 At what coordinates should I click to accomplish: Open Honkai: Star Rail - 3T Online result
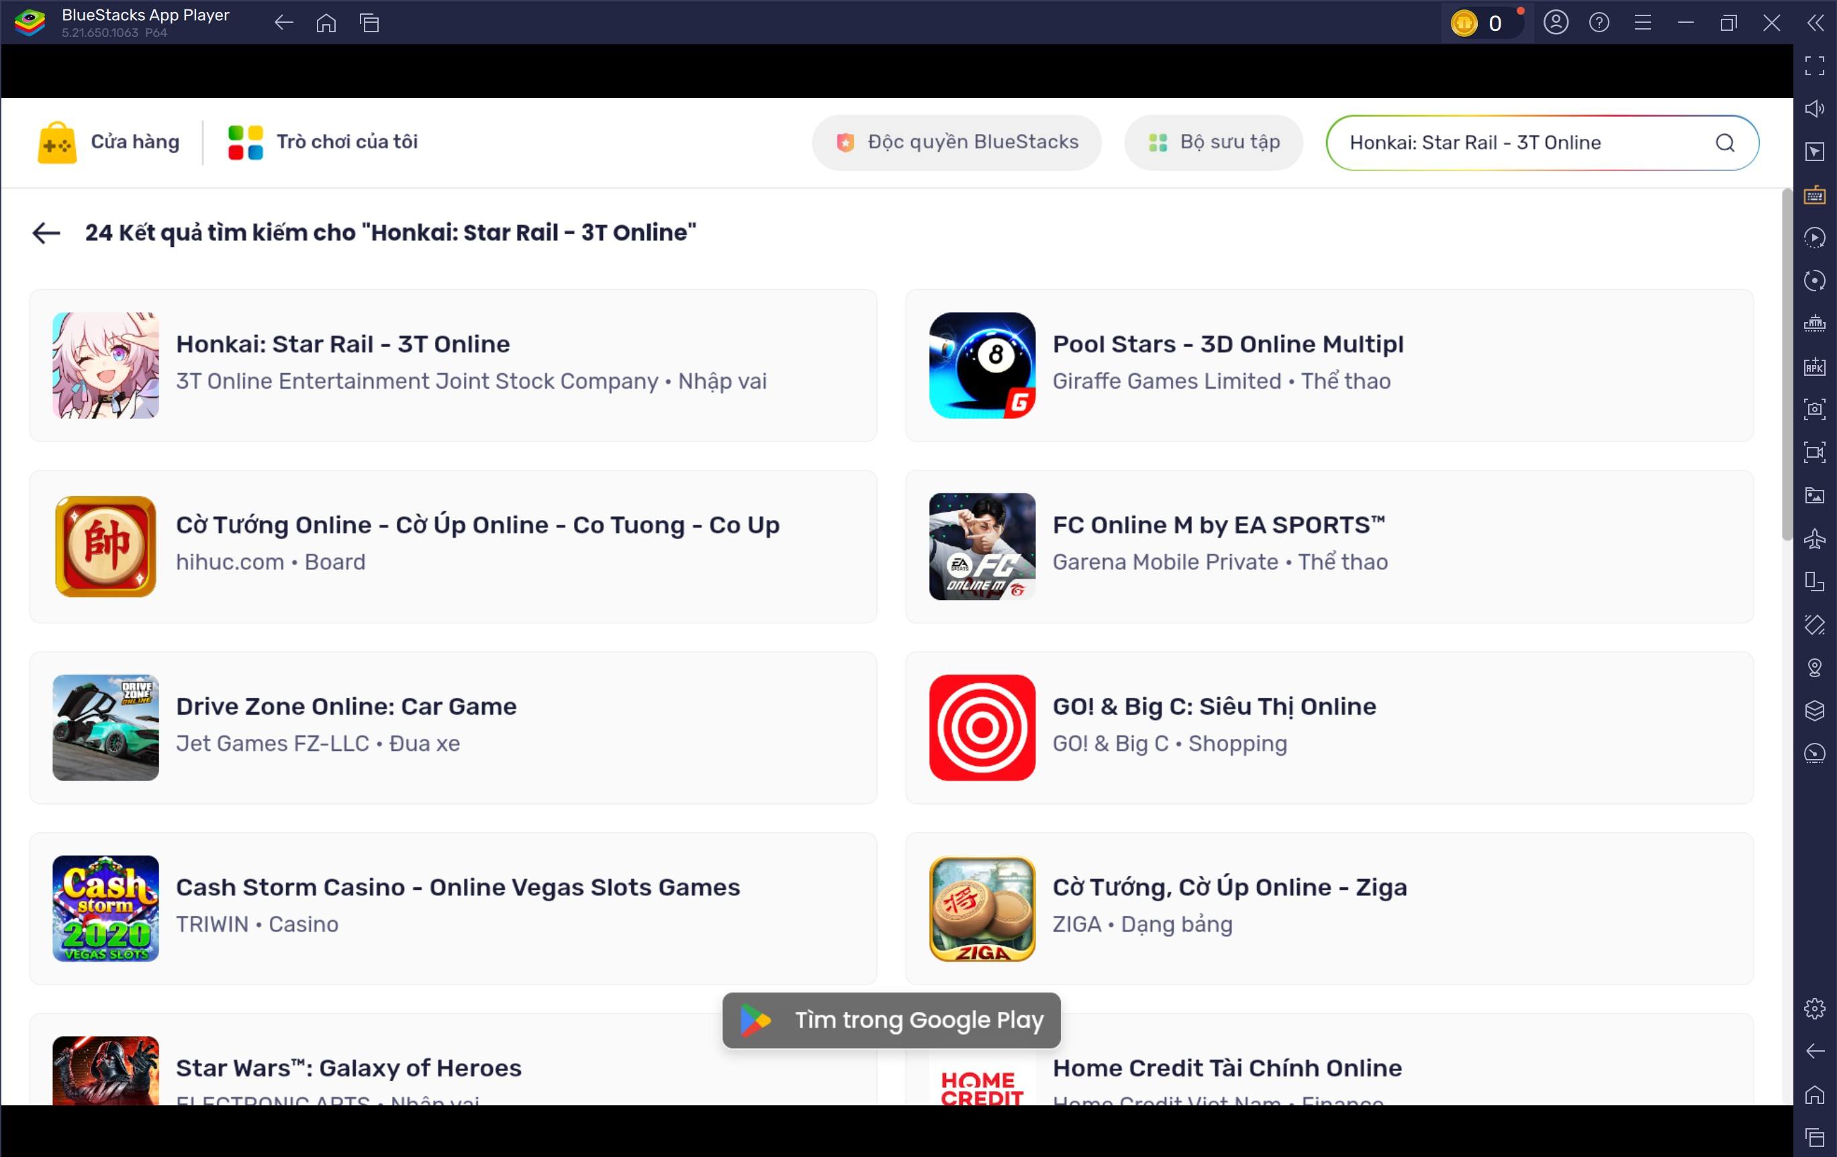[x=453, y=365]
